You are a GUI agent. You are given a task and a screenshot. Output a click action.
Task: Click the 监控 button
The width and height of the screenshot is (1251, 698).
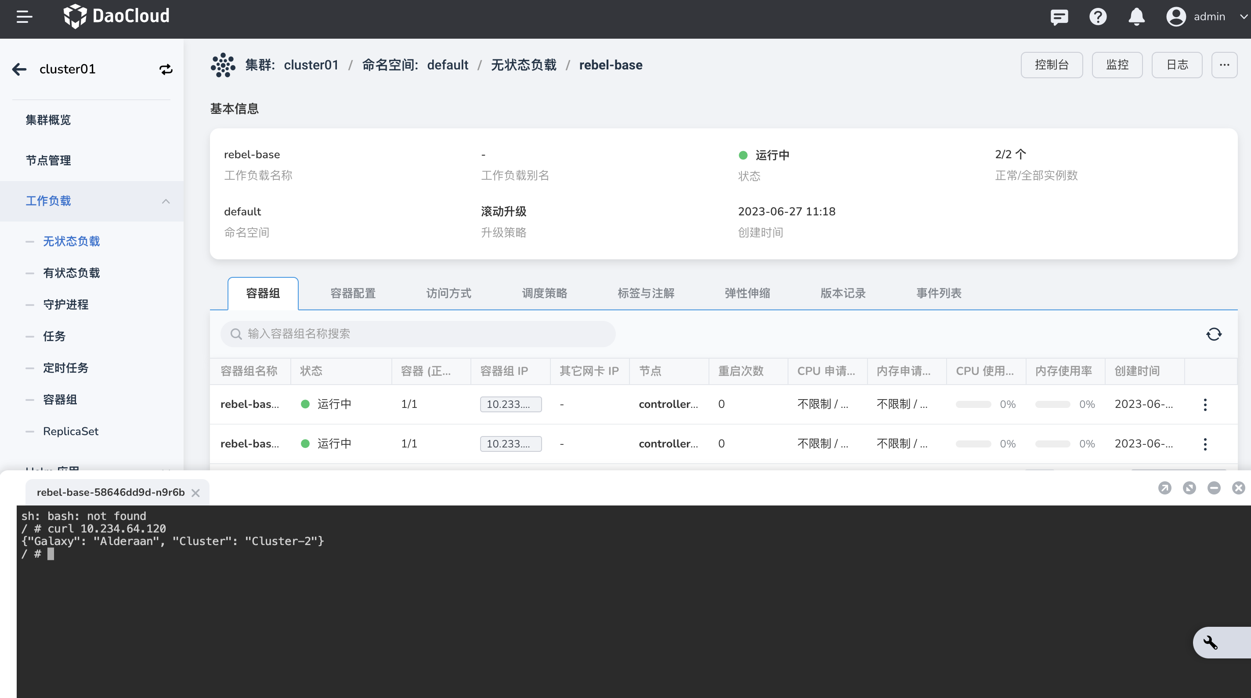pos(1117,65)
